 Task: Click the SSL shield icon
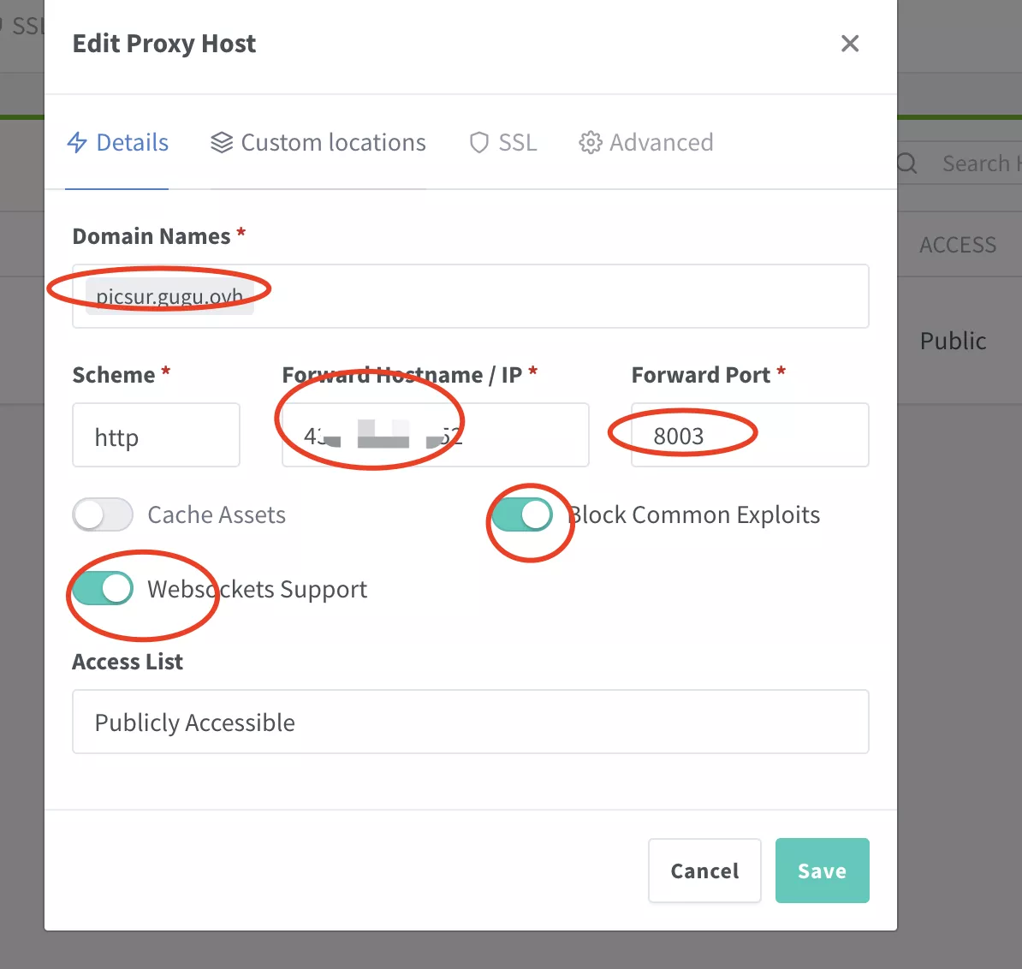pyautogui.click(x=479, y=143)
